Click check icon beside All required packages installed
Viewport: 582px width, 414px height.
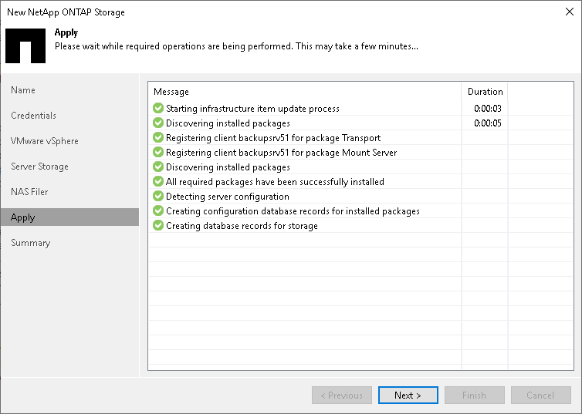pyautogui.click(x=158, y=182)
